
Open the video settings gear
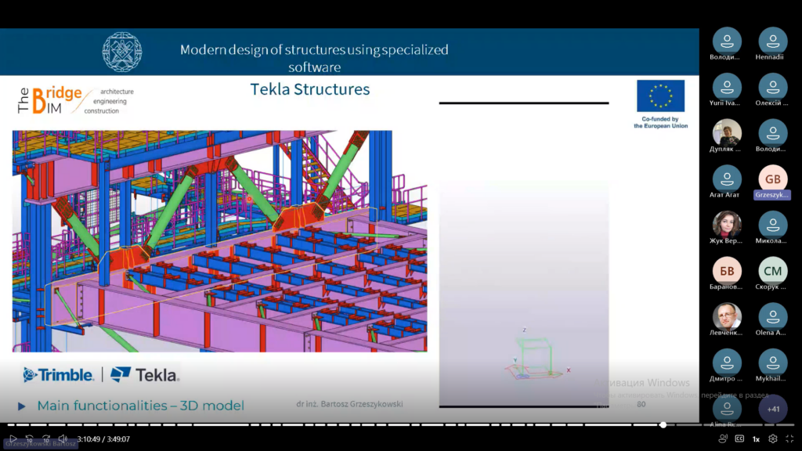[x=773, y=439]
